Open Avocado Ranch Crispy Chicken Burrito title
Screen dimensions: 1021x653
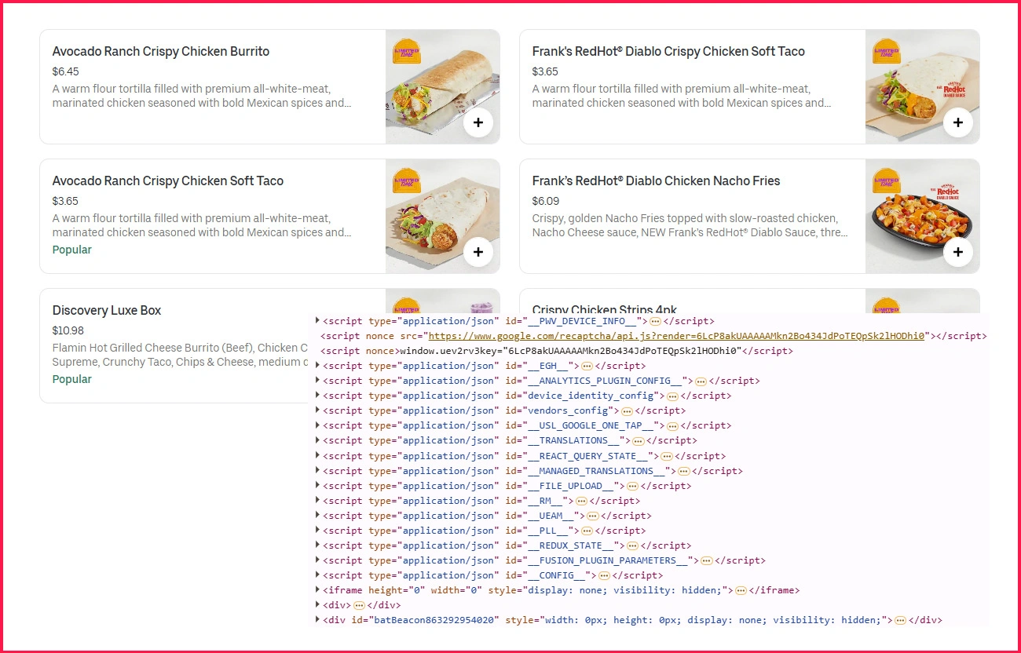[160, 52]
